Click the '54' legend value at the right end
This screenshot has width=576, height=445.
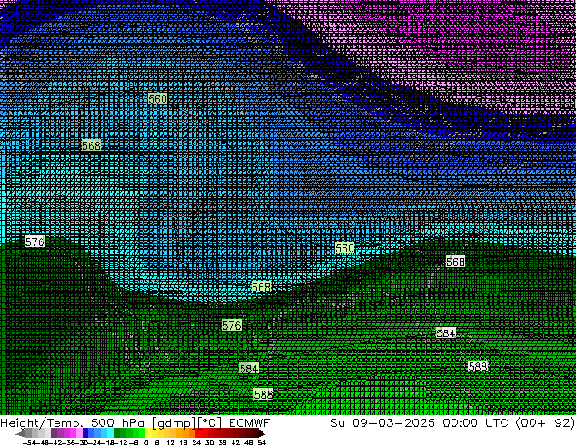262,442
